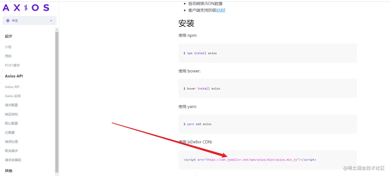Navigate to Axios 实例 page
The width and height of the screenshot is (390, 176).
13,96
